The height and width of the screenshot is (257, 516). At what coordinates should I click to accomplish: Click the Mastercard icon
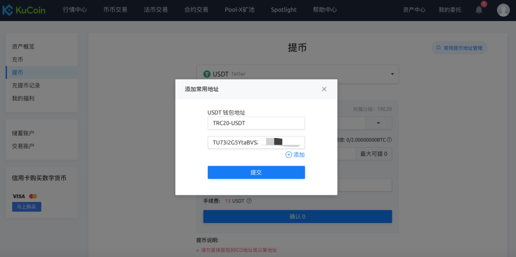click(33, 196)
